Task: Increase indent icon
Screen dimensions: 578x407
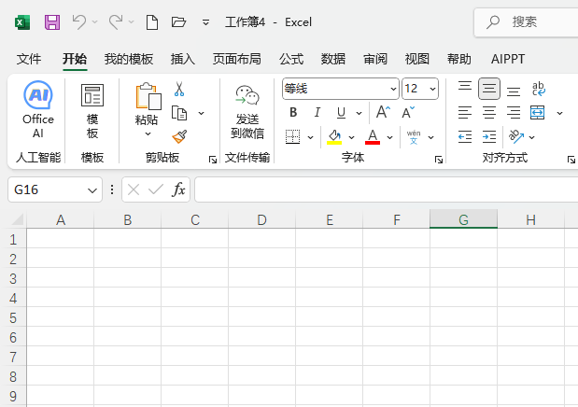Action: click(489, 137)
